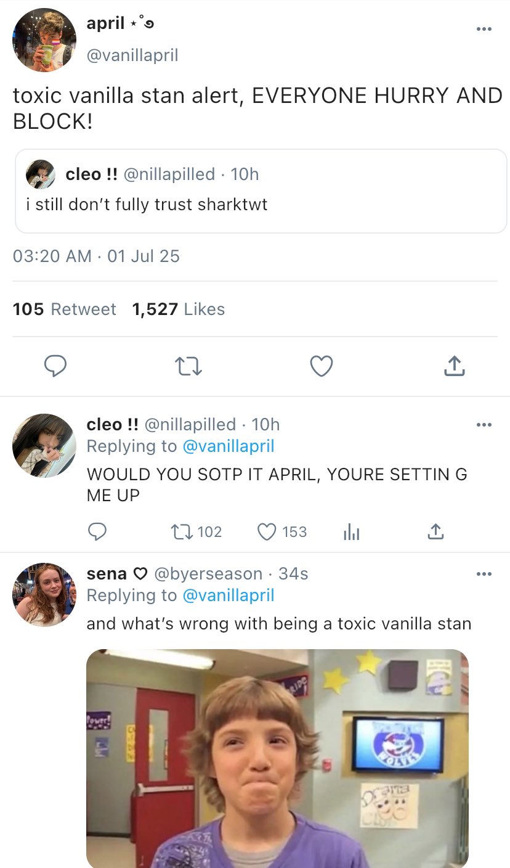This screenshot has width=510, height=868.
Task: Open more options on sena's reply
Action: point(484,574)
